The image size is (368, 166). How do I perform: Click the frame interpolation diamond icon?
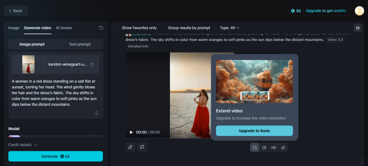pyautogui.click(x=264, y=147)
